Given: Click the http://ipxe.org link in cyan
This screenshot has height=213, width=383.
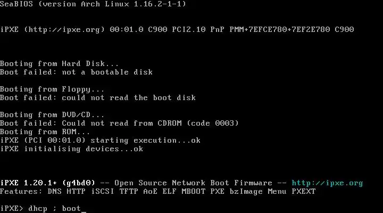Looking at the screenshot, I should click(327, 183).
